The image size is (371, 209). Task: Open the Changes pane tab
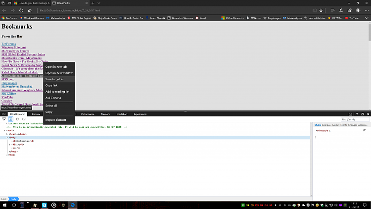click(x=353, y=125)
